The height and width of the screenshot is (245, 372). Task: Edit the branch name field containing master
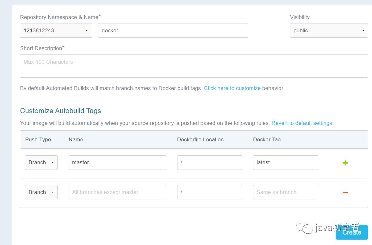117,163
